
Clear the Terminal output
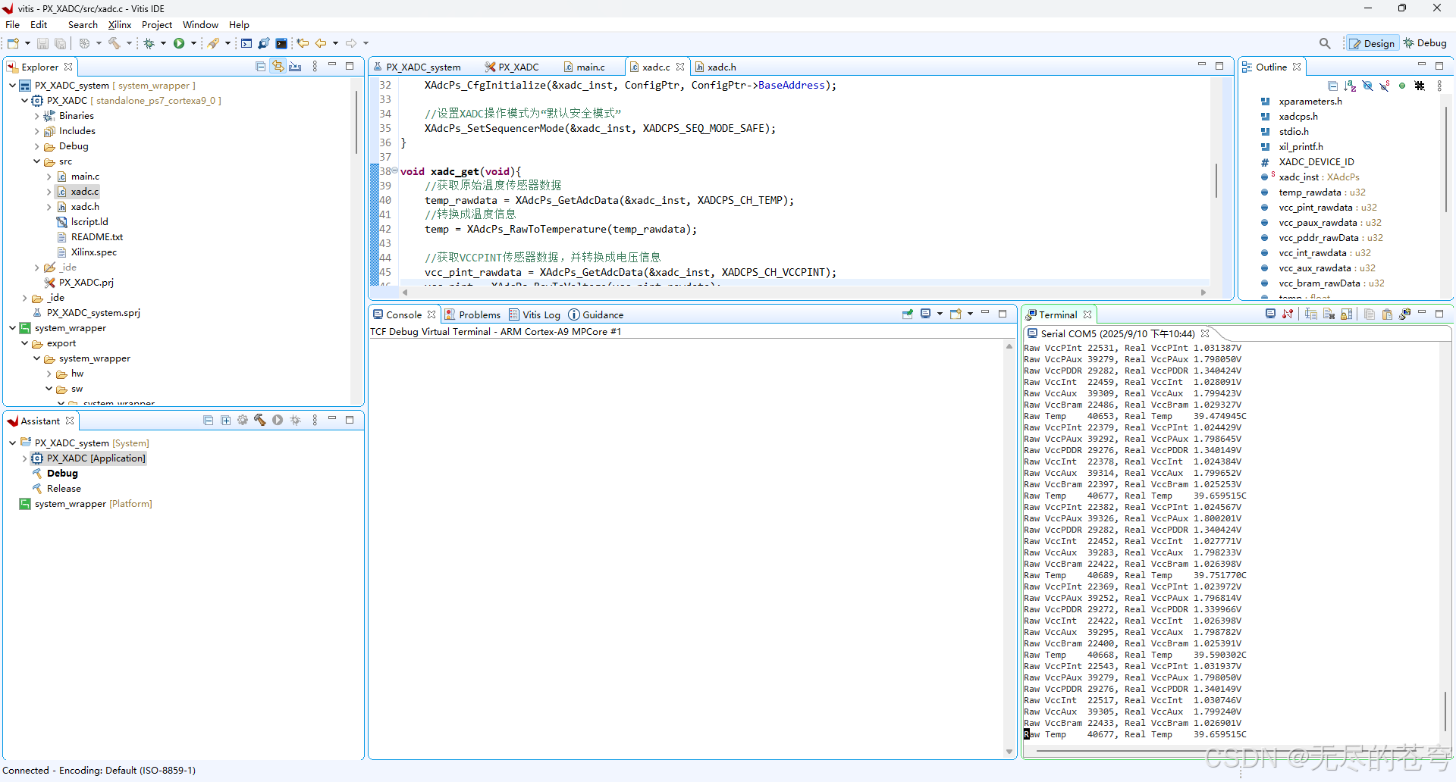point(1329,314)
